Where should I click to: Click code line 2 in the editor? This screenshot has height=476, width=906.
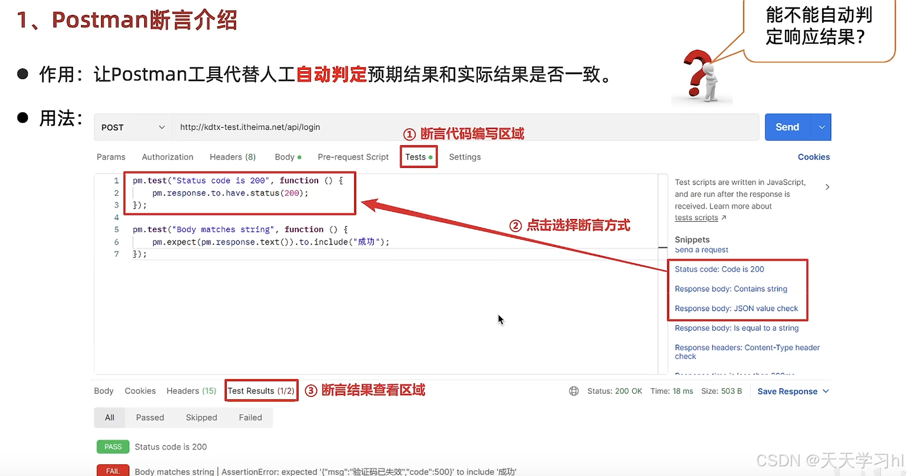tap(230, 193)
